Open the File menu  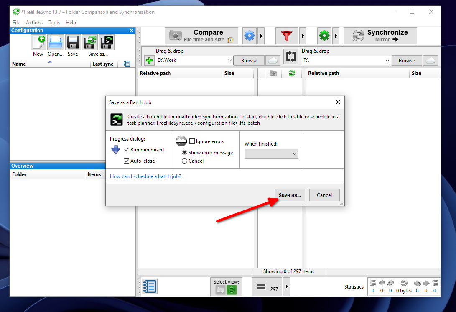click(16, 23)
